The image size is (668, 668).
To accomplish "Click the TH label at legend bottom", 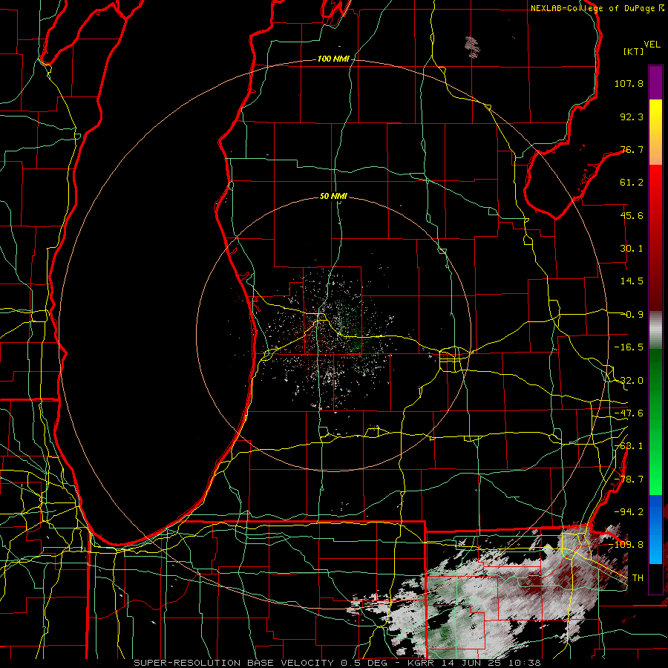I will 638,578.
